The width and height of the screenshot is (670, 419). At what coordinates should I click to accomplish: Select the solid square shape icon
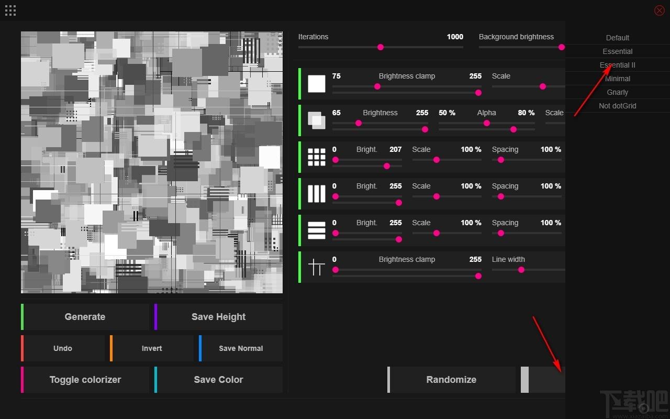click(317, 84)
